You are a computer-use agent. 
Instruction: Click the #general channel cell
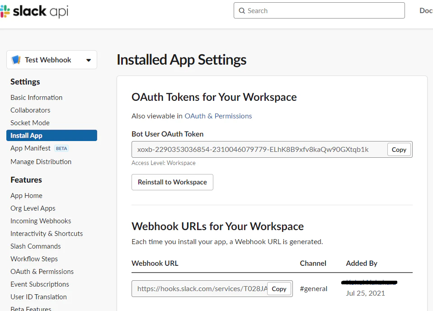[313, 289]
